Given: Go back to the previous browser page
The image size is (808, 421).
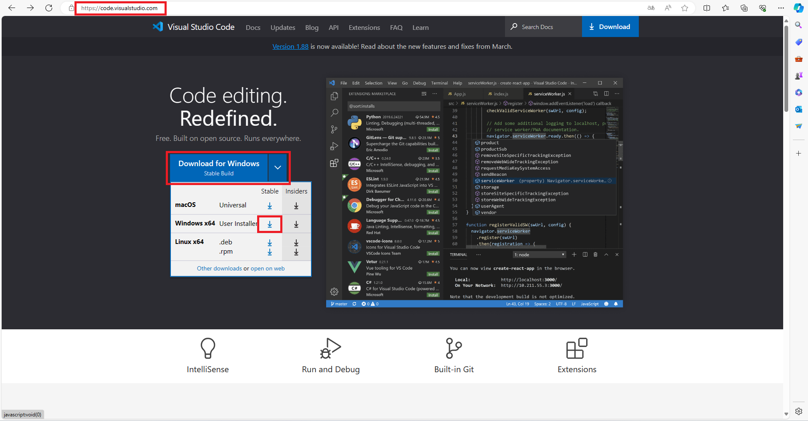Looking at the screenshot, I should 12,8.
